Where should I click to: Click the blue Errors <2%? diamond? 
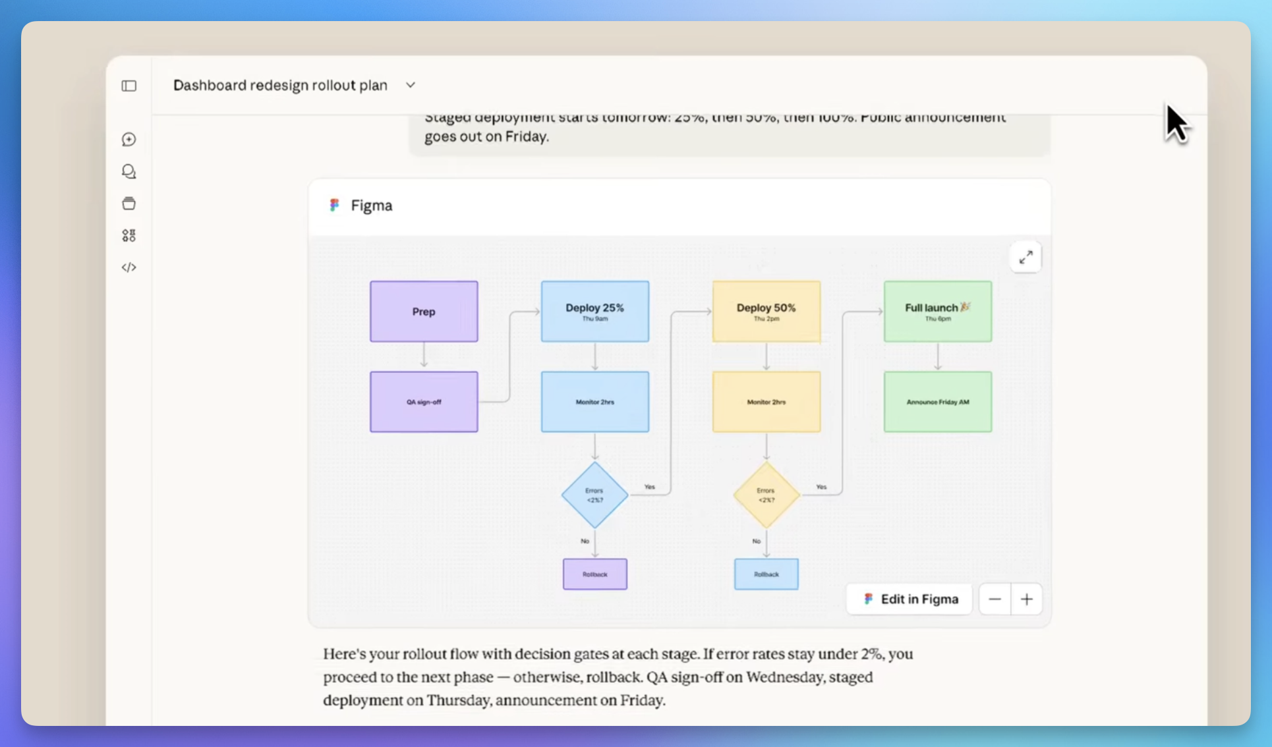[x=594, y=495]
